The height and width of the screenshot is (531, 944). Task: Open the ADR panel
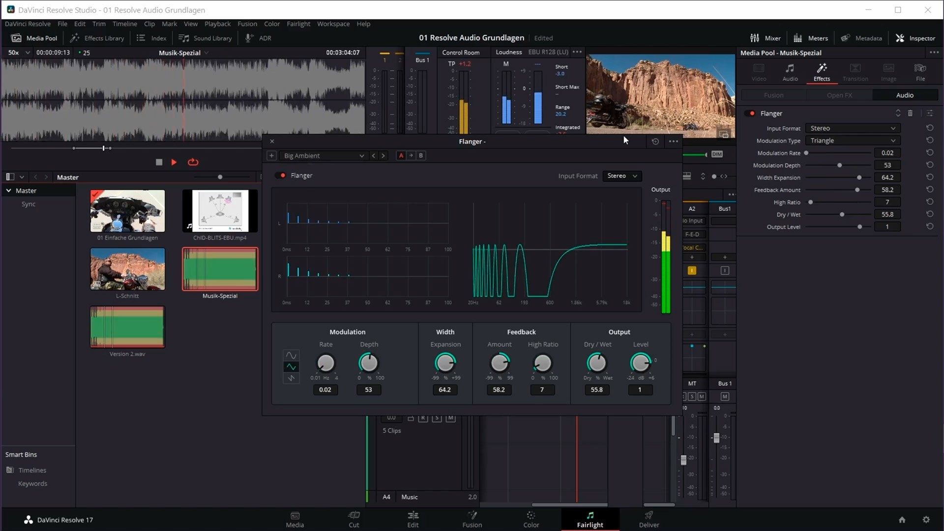[258, 38]
